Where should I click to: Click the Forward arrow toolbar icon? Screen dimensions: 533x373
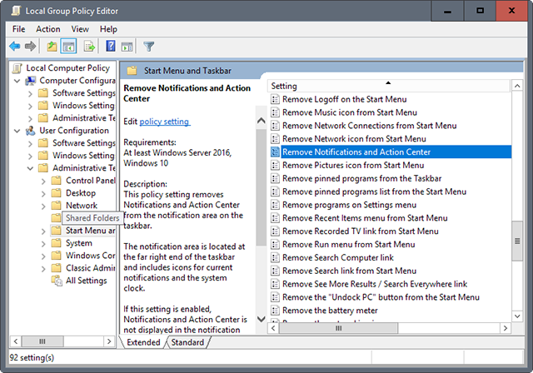[x=31, y=47]
